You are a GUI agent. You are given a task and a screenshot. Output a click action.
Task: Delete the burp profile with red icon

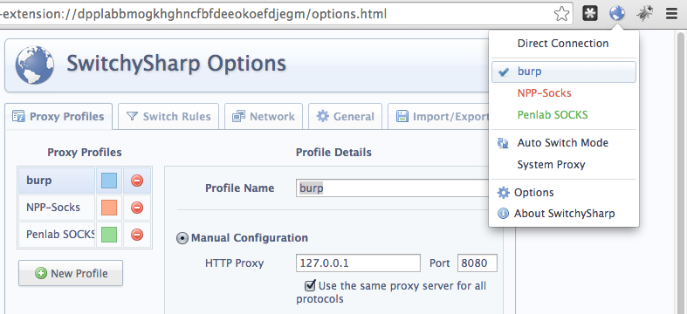point(137,181)
